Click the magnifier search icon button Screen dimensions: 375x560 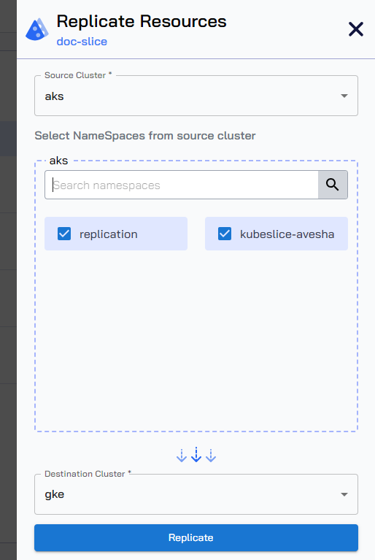(333, 185)
